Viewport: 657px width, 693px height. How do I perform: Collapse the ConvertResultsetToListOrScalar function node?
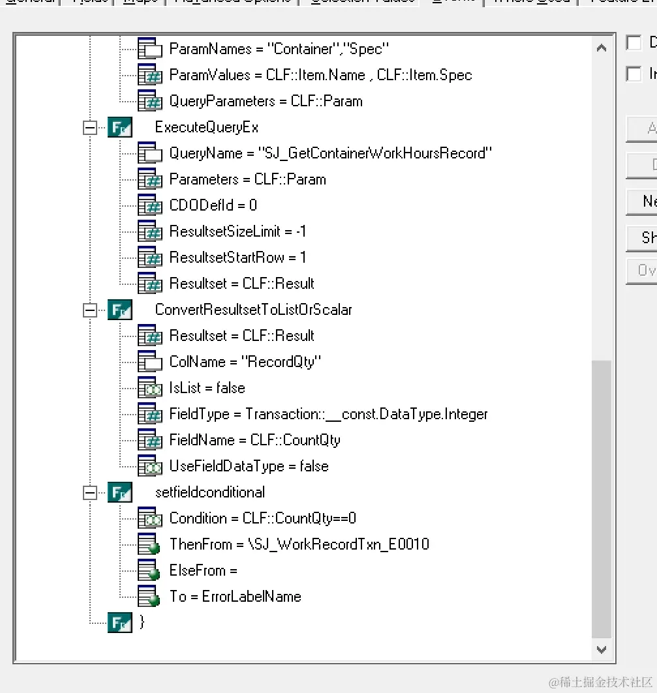point(90,310)
